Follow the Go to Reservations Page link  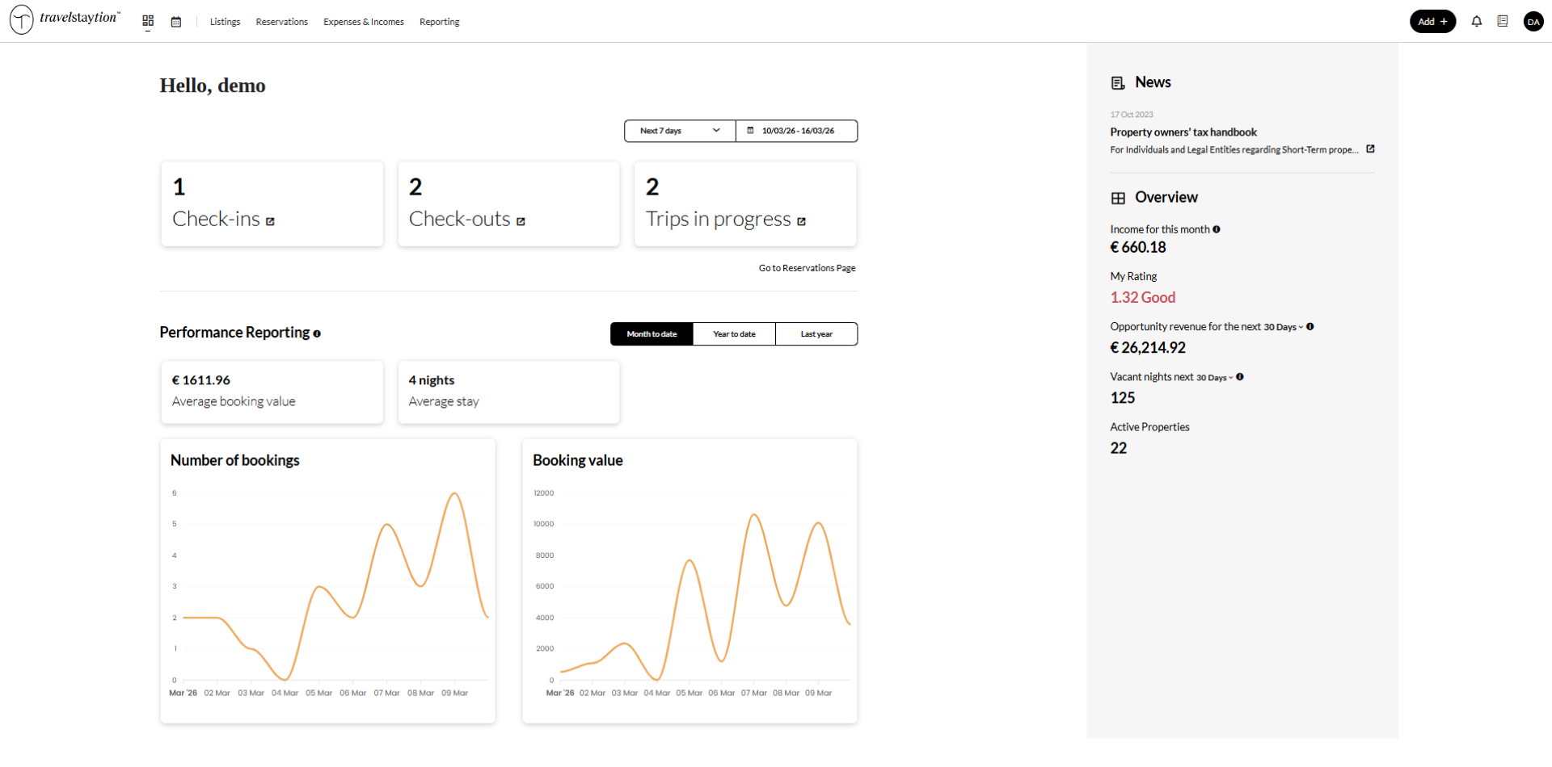coord(807,268)
